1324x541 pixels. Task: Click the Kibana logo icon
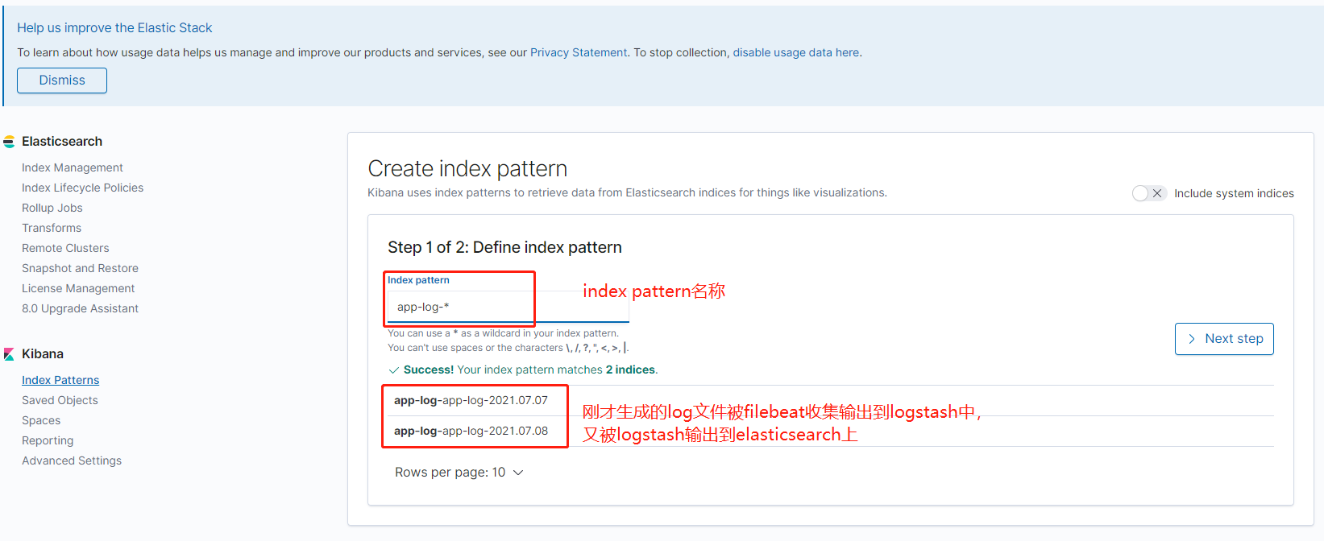9,354
